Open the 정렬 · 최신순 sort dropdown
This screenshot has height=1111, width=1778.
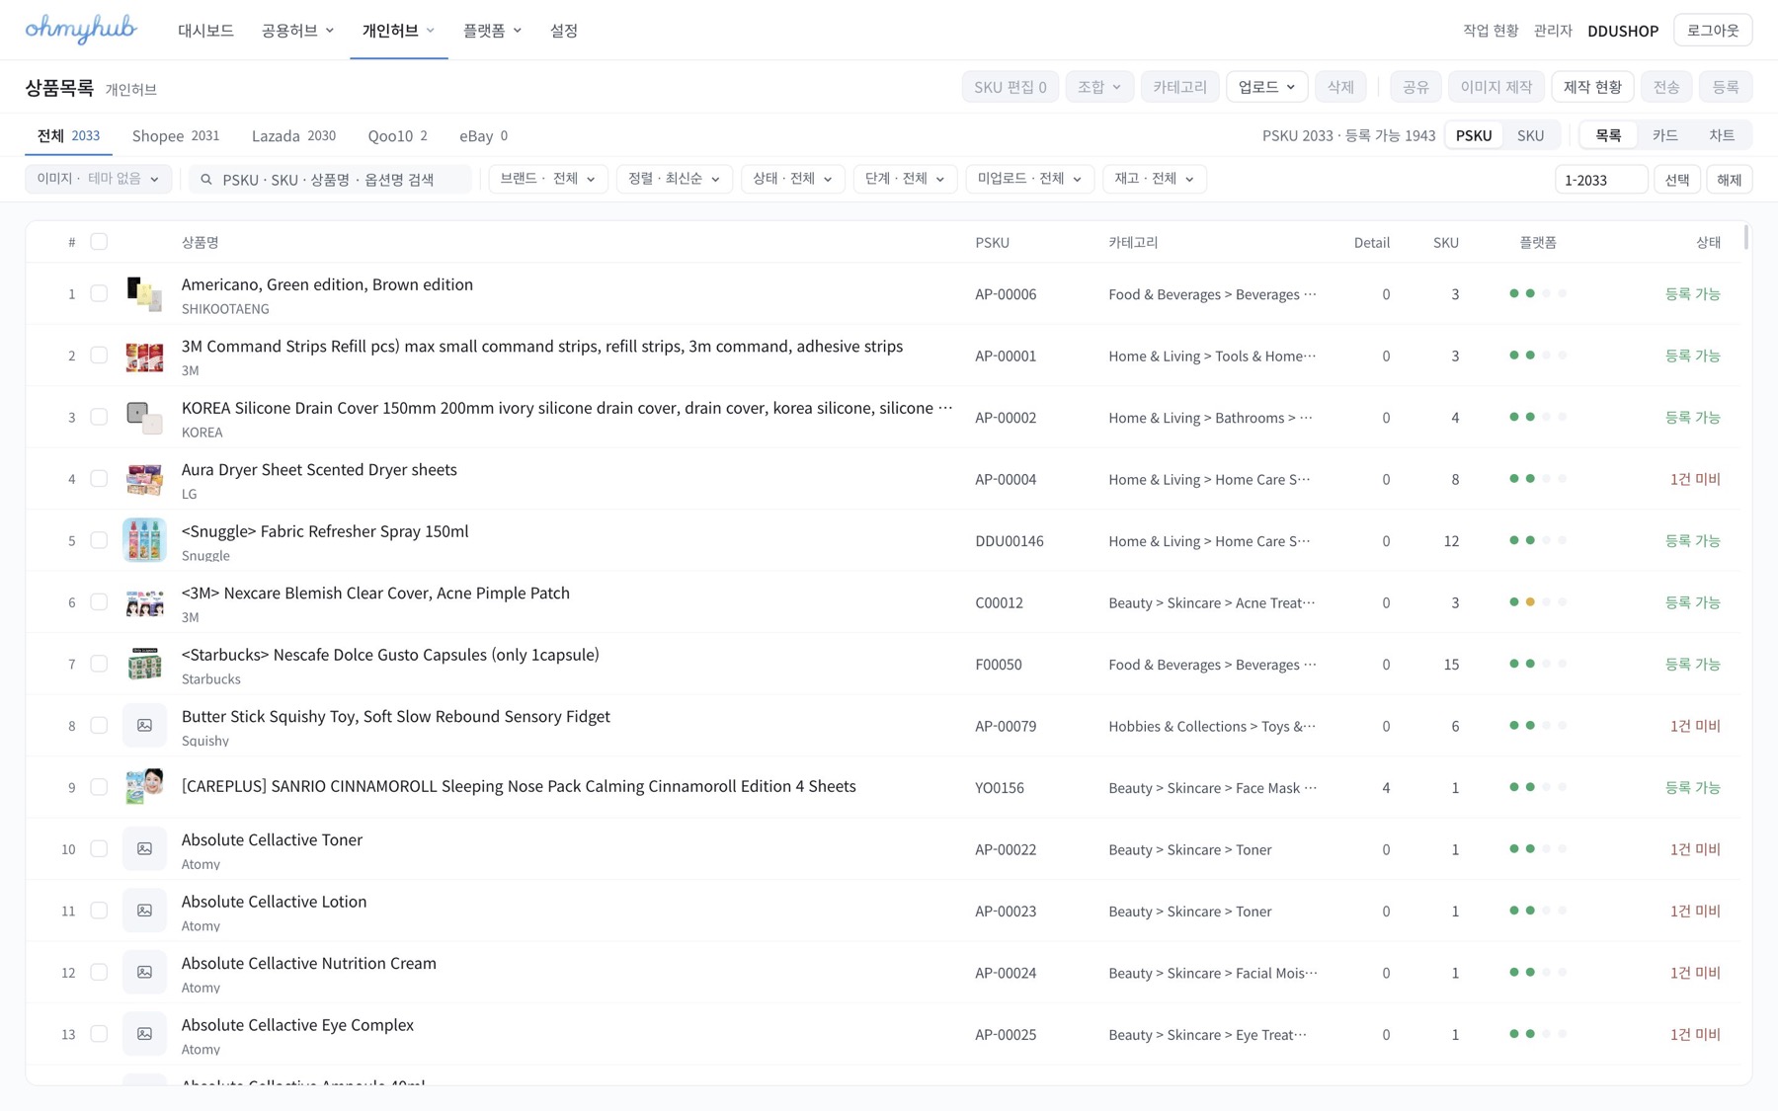click(x=674, y=179)
